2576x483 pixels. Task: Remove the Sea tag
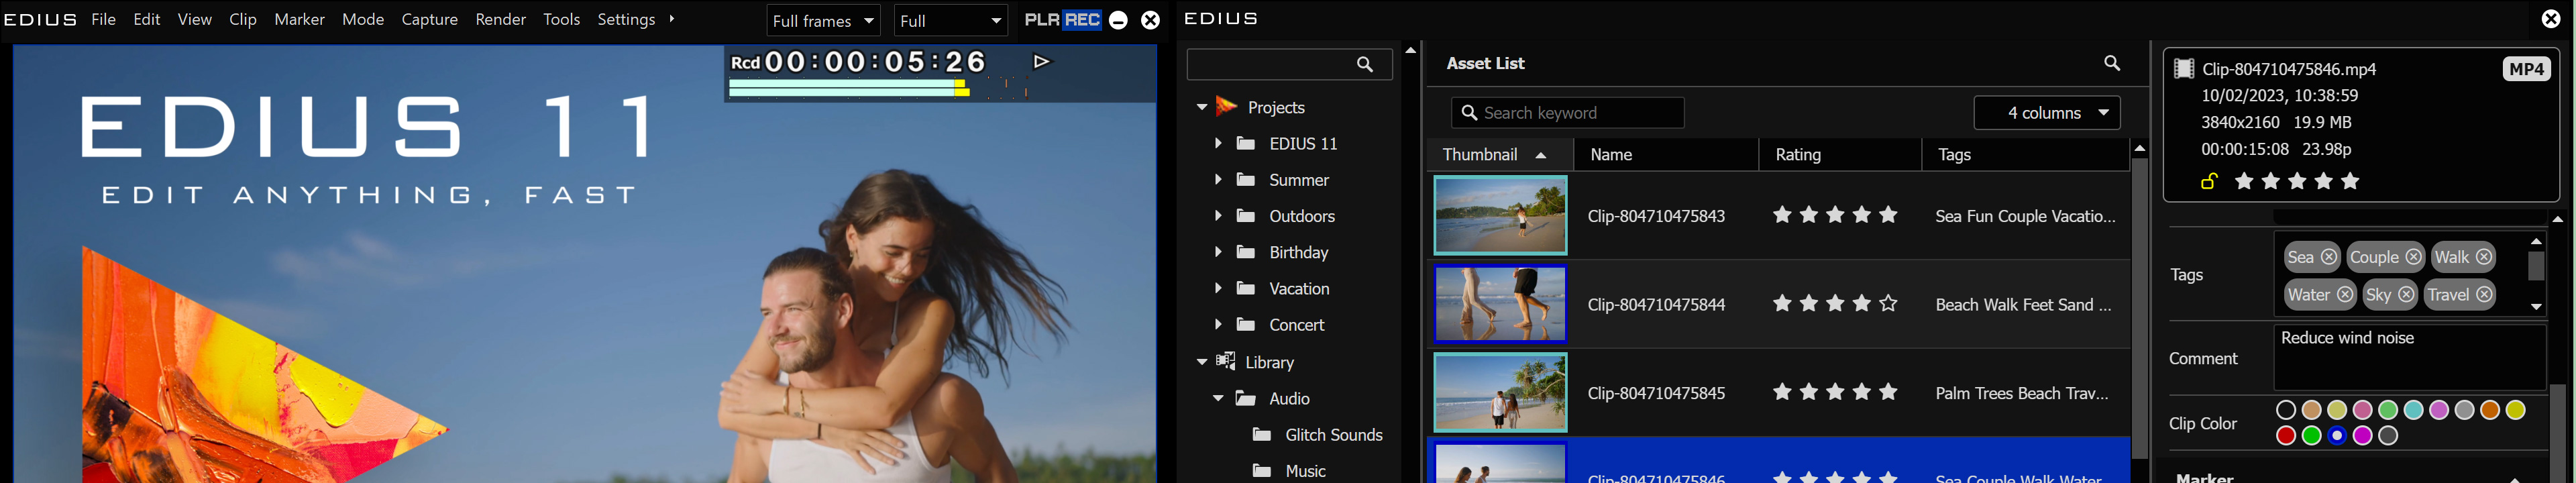pos(2329,257)
